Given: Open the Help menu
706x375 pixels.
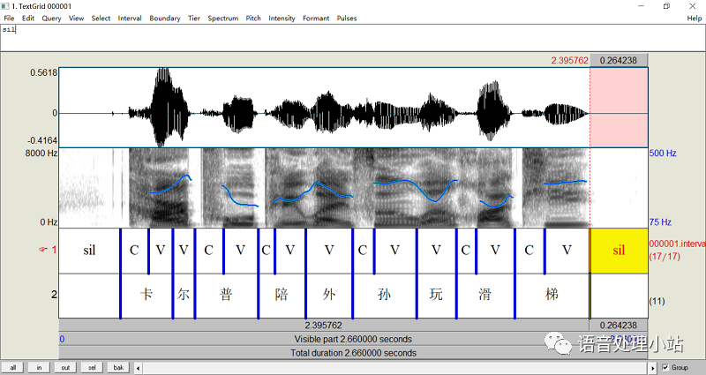Looking at the screenshot, I should tap(694, 19).
